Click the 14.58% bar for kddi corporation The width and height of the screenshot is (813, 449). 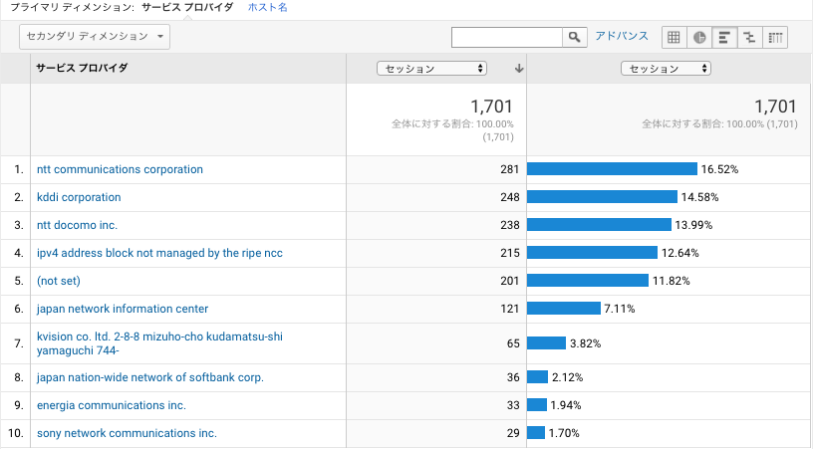(602, 197)
